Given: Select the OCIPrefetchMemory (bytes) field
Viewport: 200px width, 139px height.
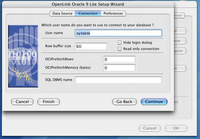Looking at the screenshot, I should 119,68.
